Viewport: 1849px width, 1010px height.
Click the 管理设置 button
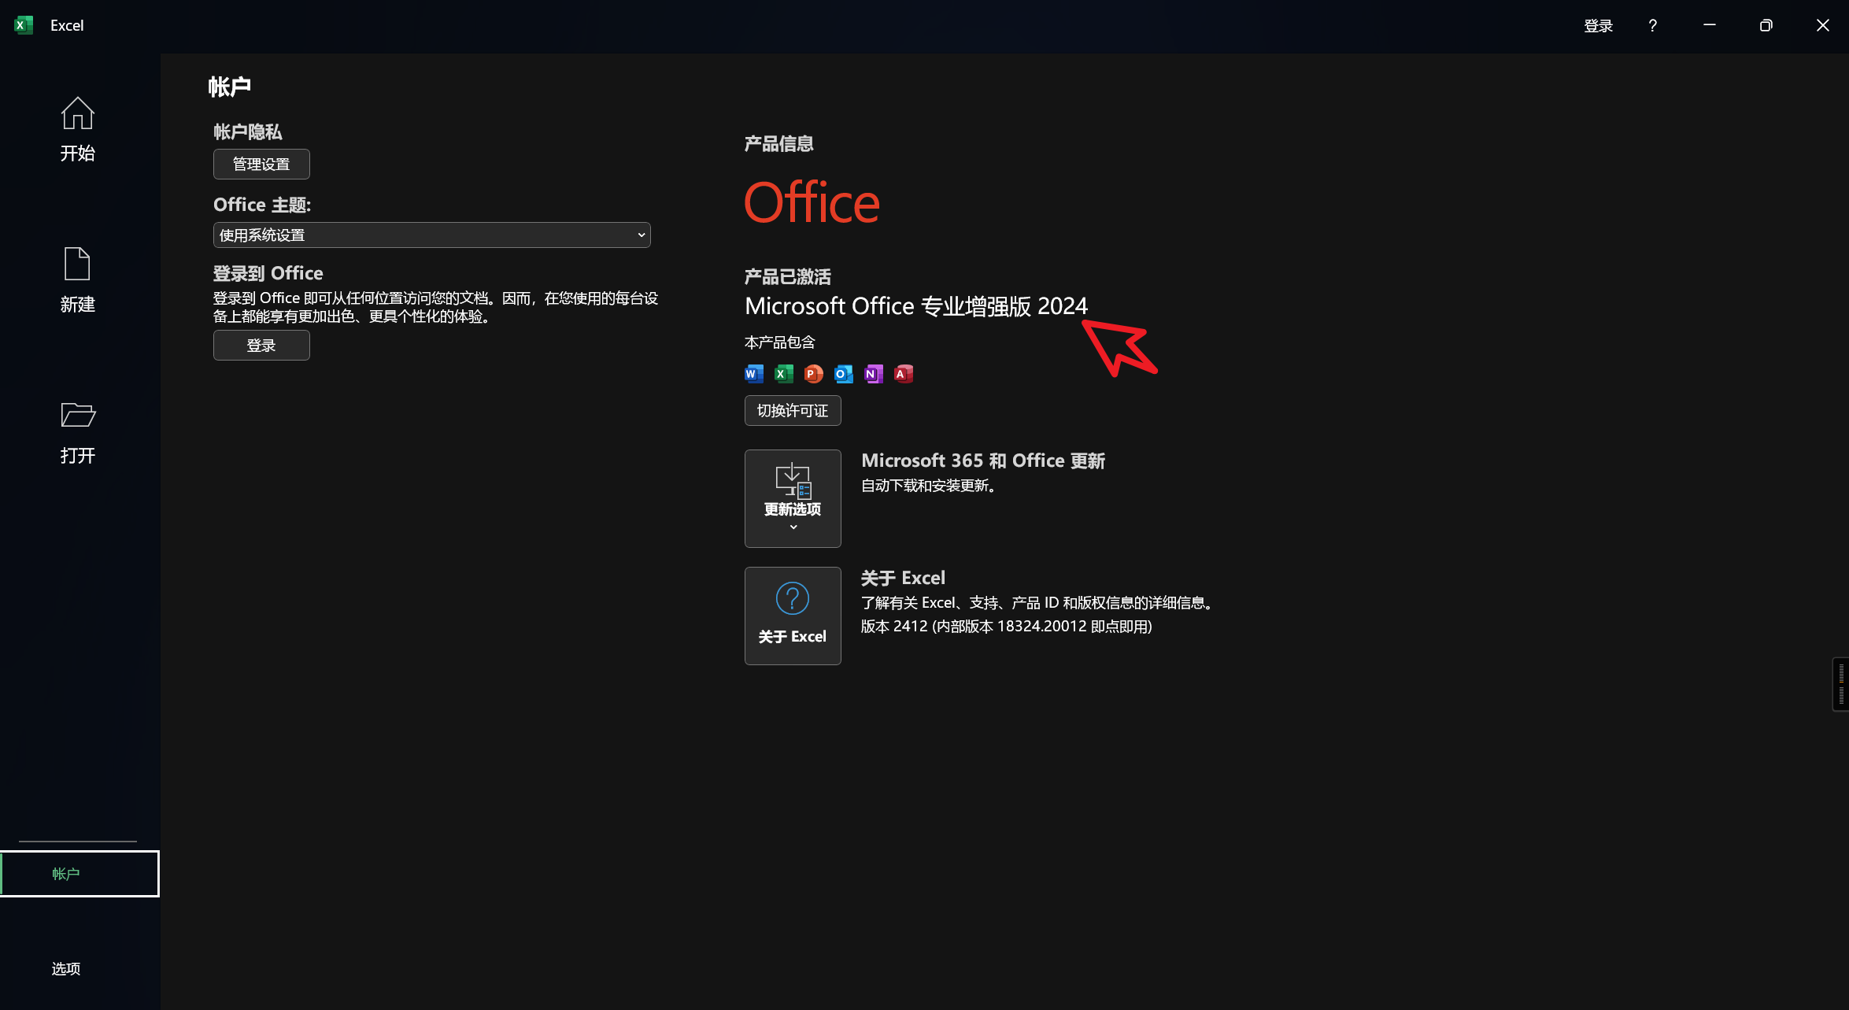(261, 164)
